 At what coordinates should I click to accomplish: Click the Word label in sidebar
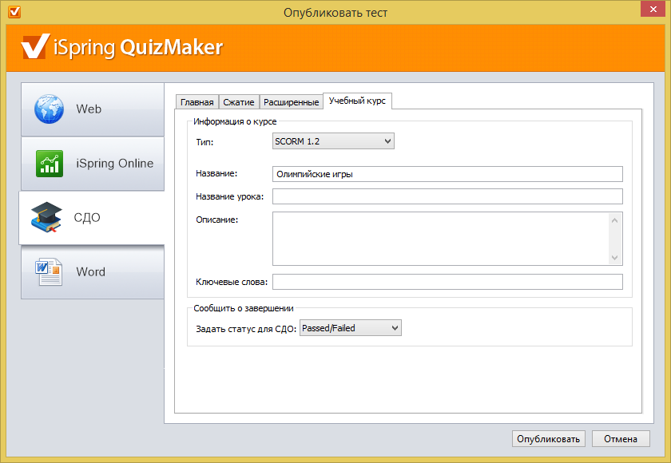pos(91,272)
